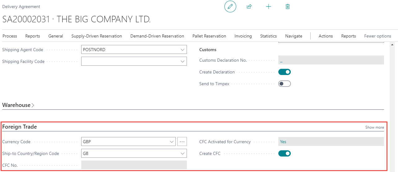Enable the Send to Timpex toggle
This screenshot has width=398, height=172.
(x=284, y=84)
